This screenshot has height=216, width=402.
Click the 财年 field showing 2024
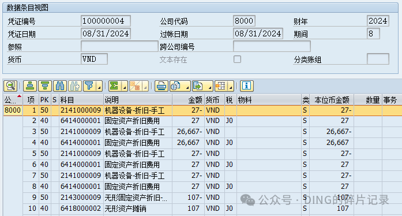(x=378, y=21)
